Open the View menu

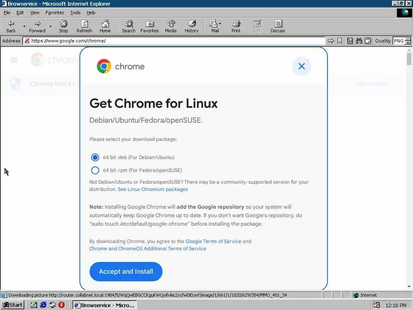[35, 13]
